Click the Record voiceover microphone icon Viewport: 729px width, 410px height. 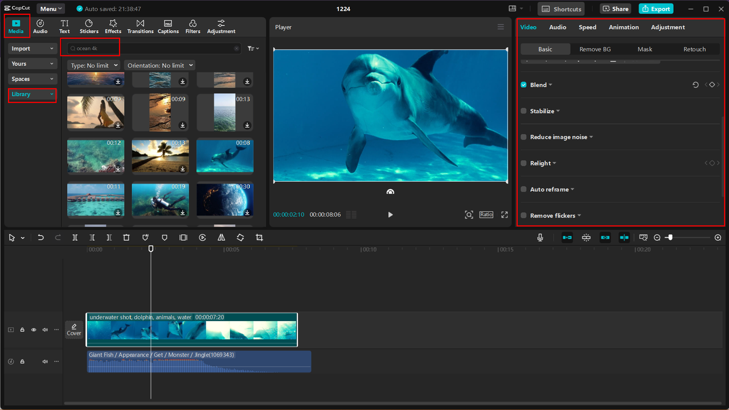click(x=539, y=237)
